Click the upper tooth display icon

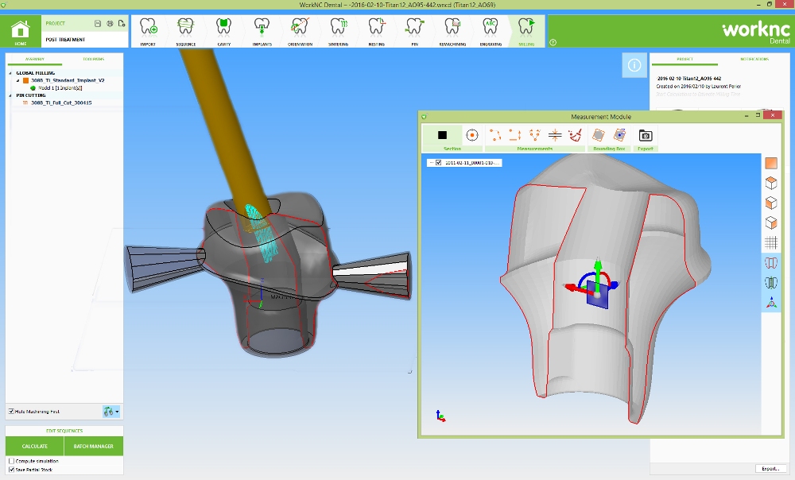coord(771,262)
